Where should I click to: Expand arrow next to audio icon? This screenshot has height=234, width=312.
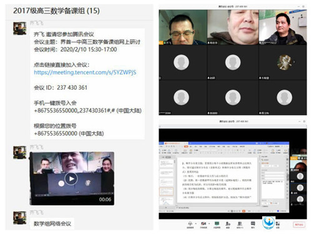point(196,224)
